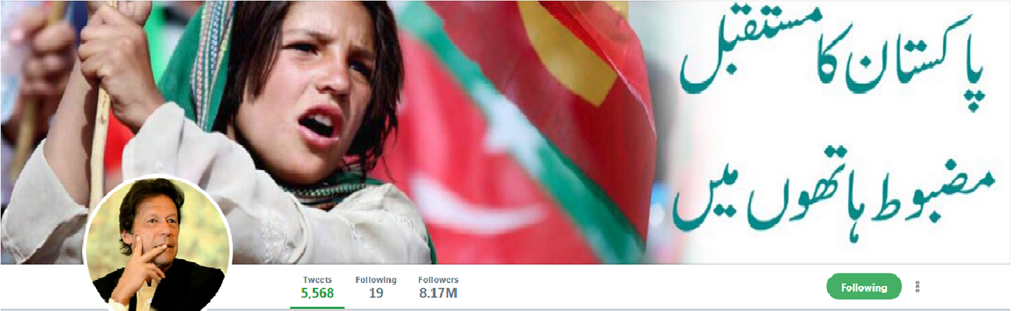Click the "Followers" label text
This screenshot has height=311, width=1017.
click(x=438, y=280)
